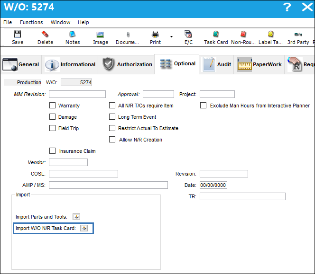Check Restrict Actual To Estimate
The height and width of the screenshot is (274, 315).
112,128
